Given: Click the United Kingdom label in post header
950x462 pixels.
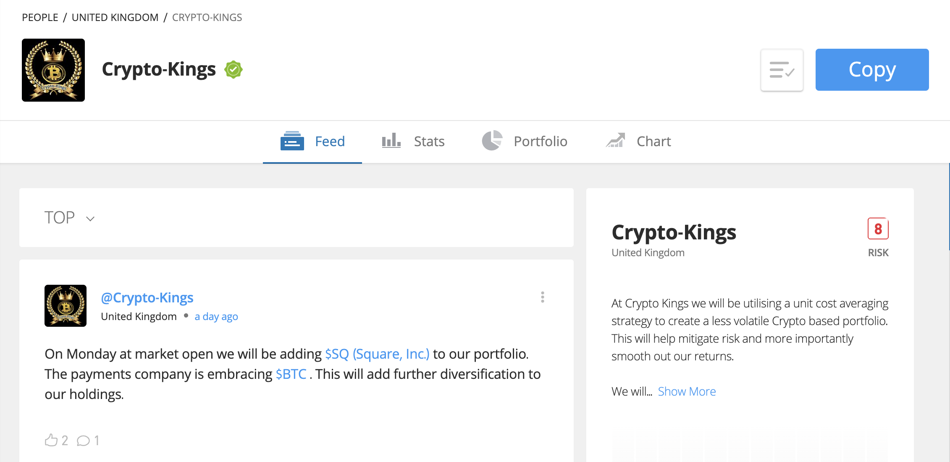Looking at the screenshot, I should point(139,316).
